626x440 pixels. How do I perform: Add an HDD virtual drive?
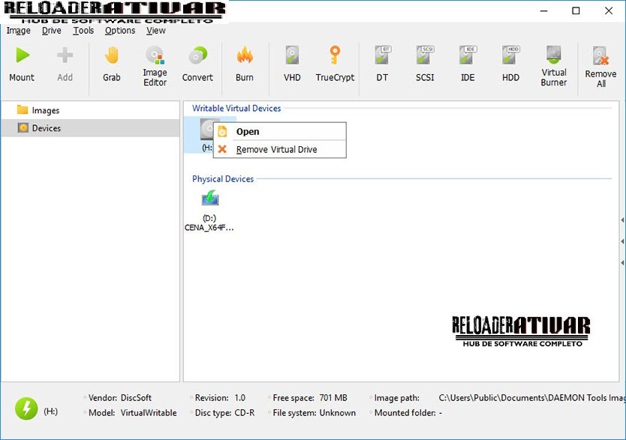click(x=510, y=55)
